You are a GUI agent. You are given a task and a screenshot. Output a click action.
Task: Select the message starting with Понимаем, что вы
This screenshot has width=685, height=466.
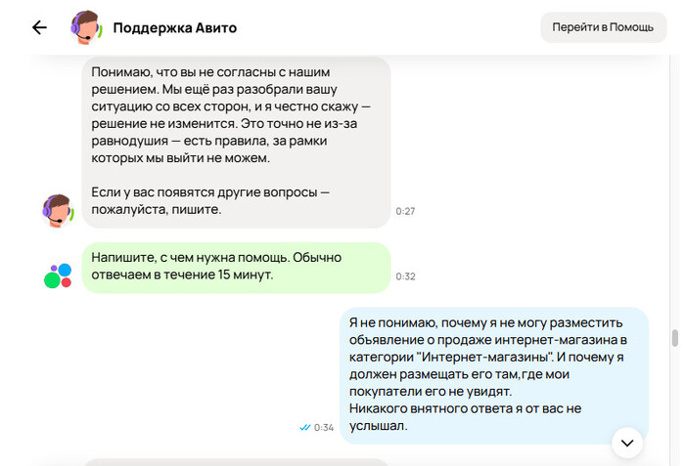click(x=235, y=115)
